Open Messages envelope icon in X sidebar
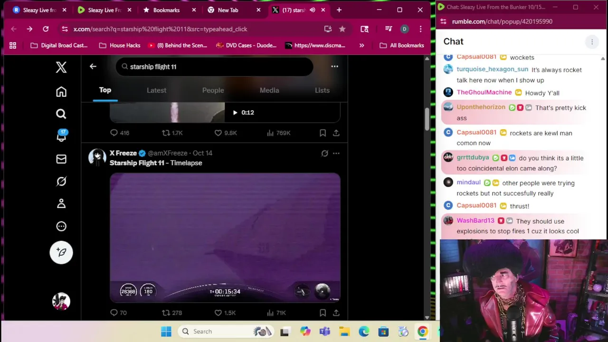 pyautogui.click(x=61, y=159)
